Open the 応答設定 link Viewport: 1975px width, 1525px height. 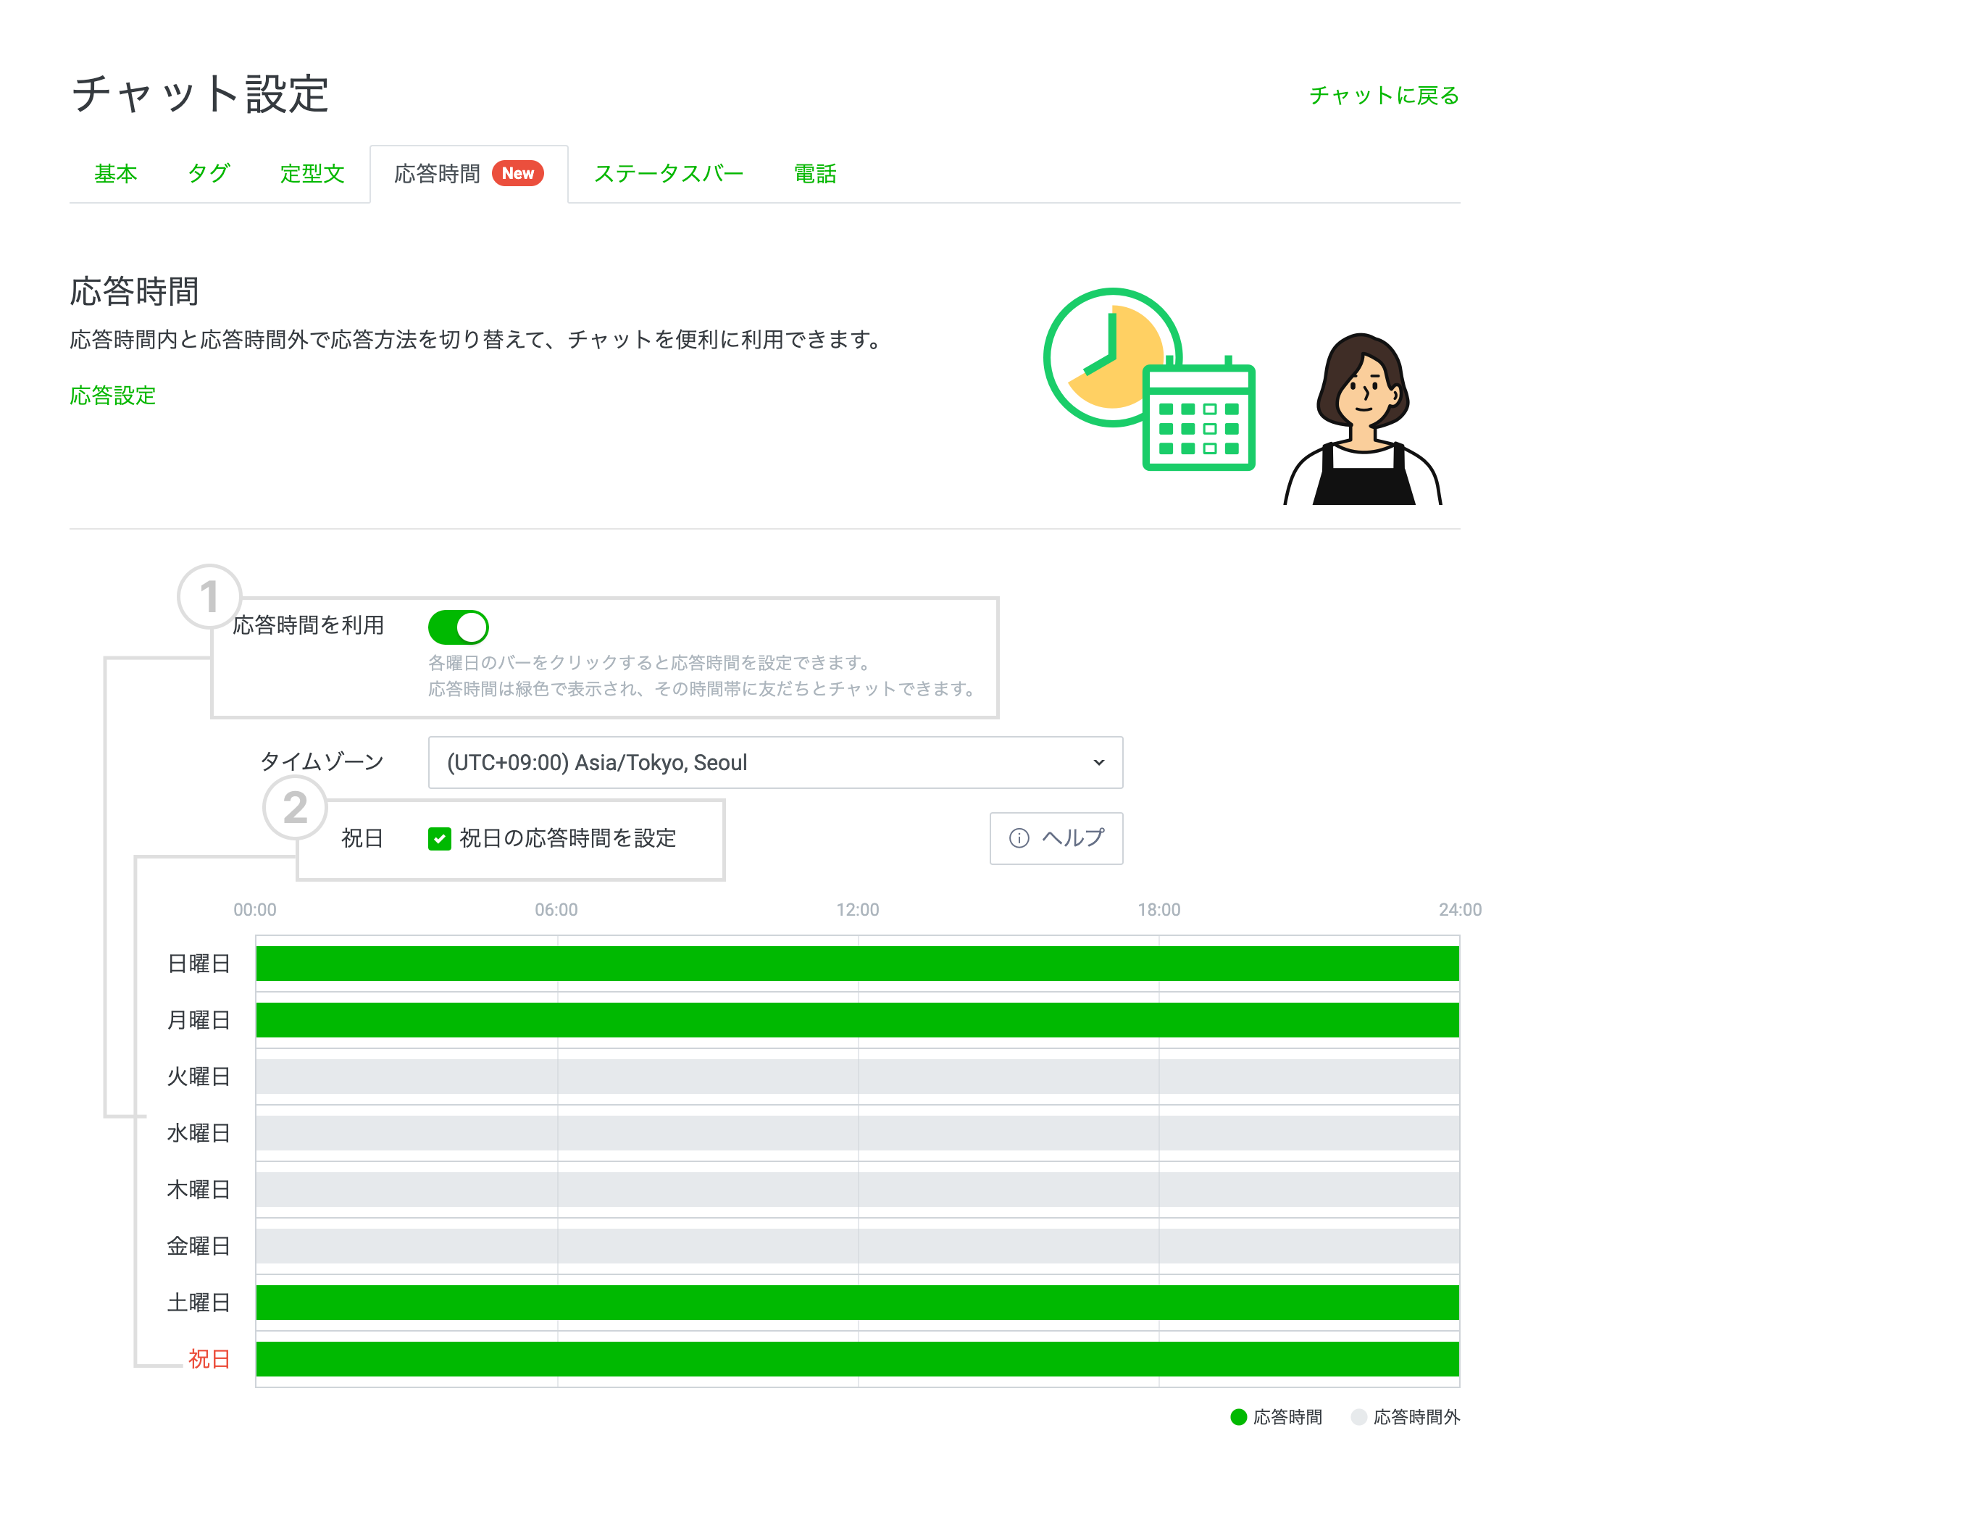click(113, 396)
